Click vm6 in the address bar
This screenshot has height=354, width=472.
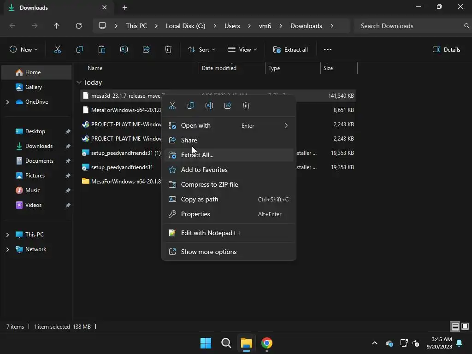coord(265,26)
